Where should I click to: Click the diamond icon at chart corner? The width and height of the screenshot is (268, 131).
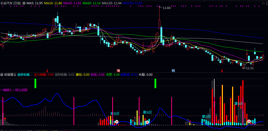[x=263, y=3]
